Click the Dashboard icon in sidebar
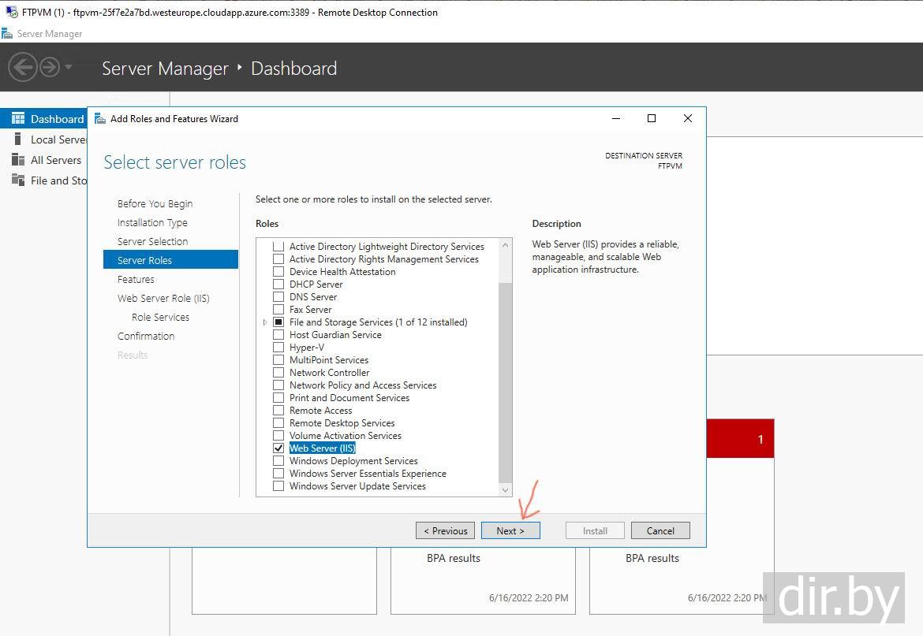The image size is (923, 636). click(18, 119)
